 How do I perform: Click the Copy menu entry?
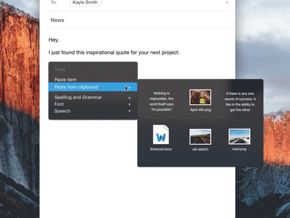60,69
